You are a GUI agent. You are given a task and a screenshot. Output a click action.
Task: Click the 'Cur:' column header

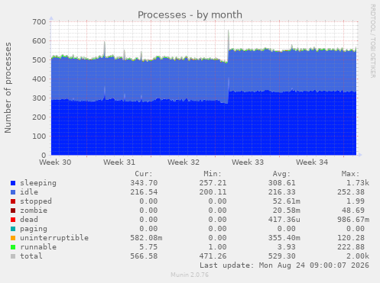point(144,174)
